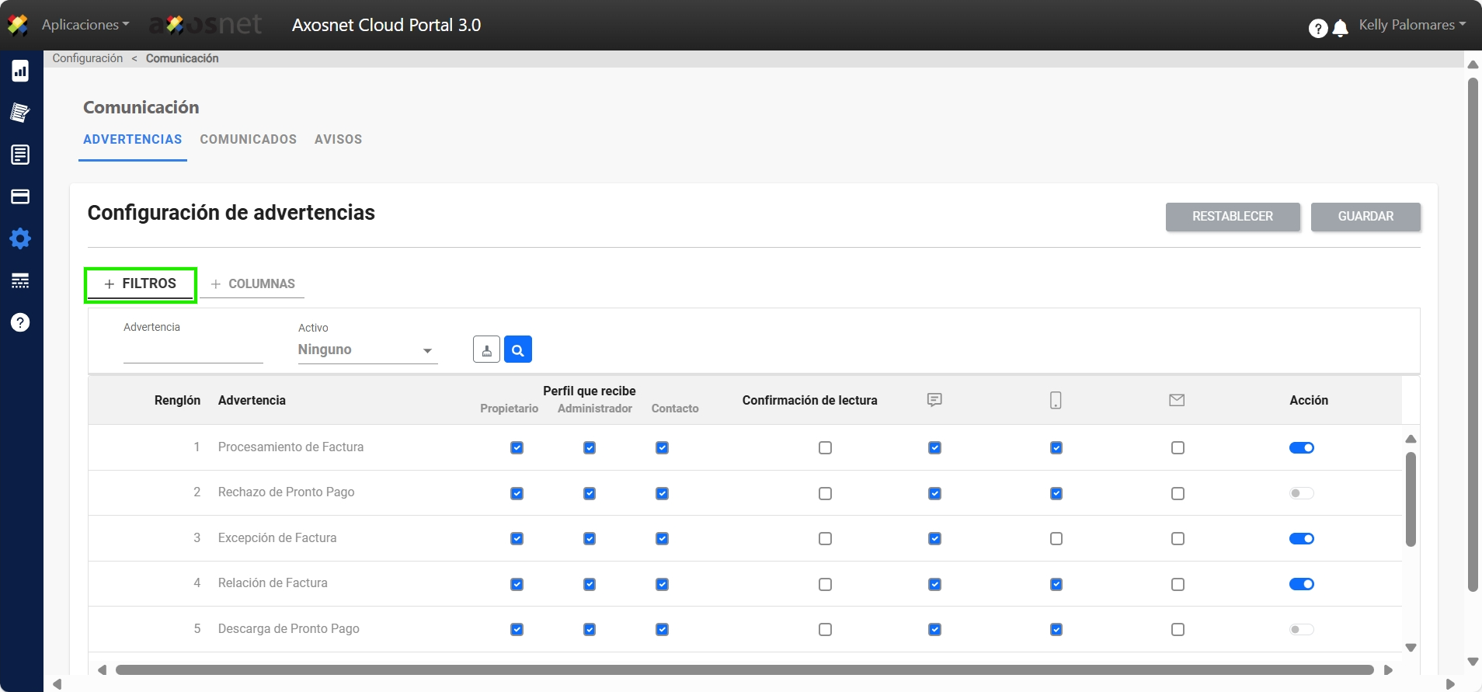This screenshot has width=1482, height=692.
Task: Expand the Aplicaciones menu
Action: [85, 25]
